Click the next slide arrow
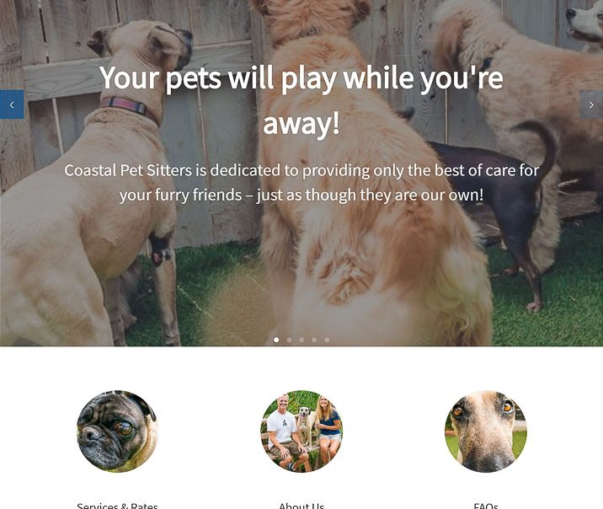The image size is (603, 509). coord(591,104)
